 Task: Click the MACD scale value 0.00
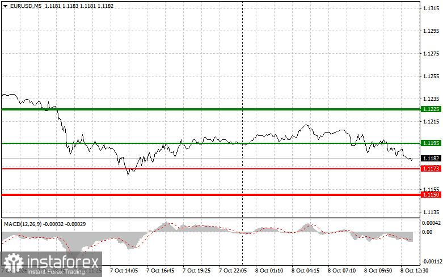click(x=427, y=232)
